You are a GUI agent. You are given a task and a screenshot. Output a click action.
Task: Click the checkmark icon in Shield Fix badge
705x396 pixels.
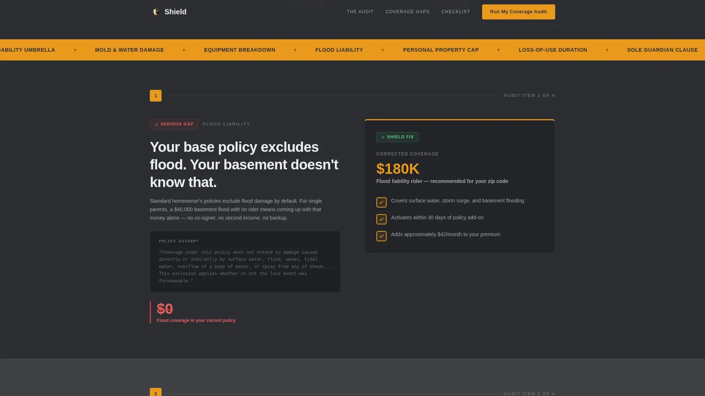tap(383, 137)
